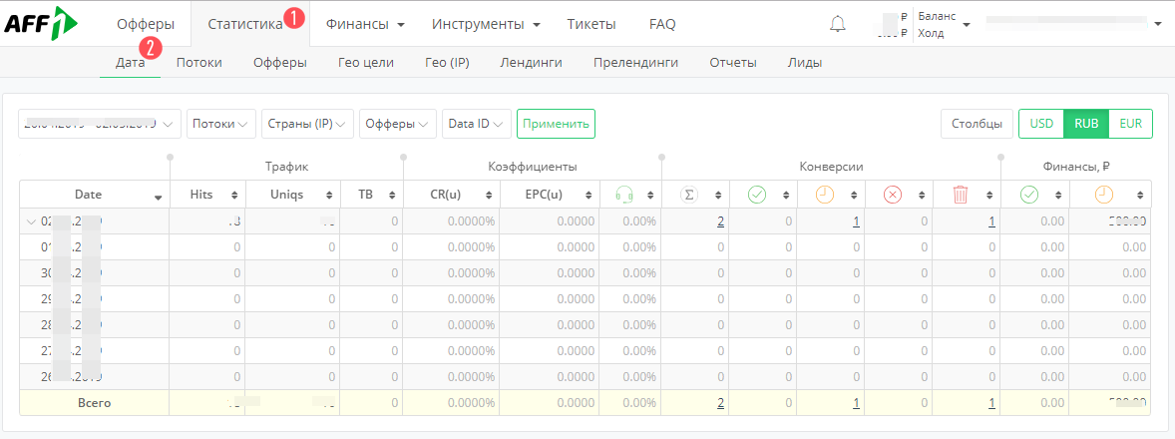This screenshot has height=439, width=1175.
Task: Select RUB currency option
Action: click(1086, 124)
